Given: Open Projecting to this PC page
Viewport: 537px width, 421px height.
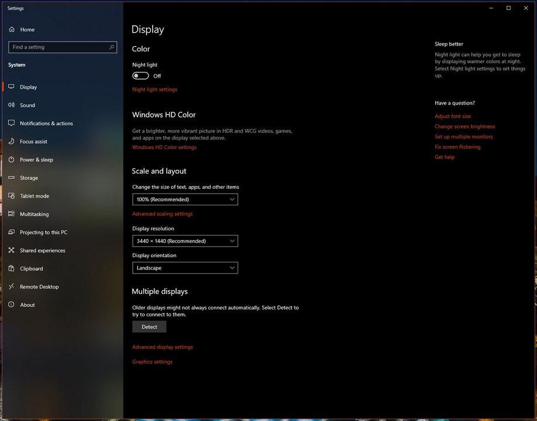Looking at the screenshot, I should (61, 232).
